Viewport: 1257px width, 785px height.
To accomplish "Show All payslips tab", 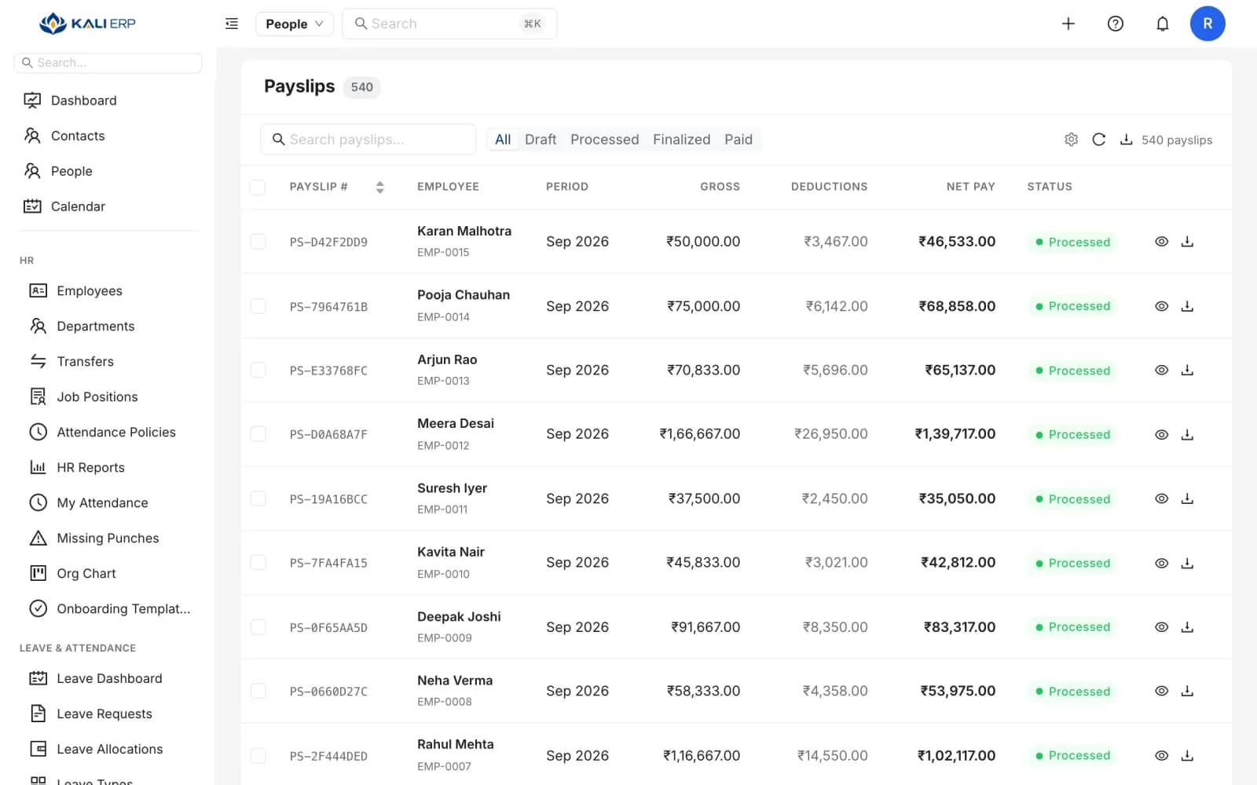I will (x=503, y=140).
